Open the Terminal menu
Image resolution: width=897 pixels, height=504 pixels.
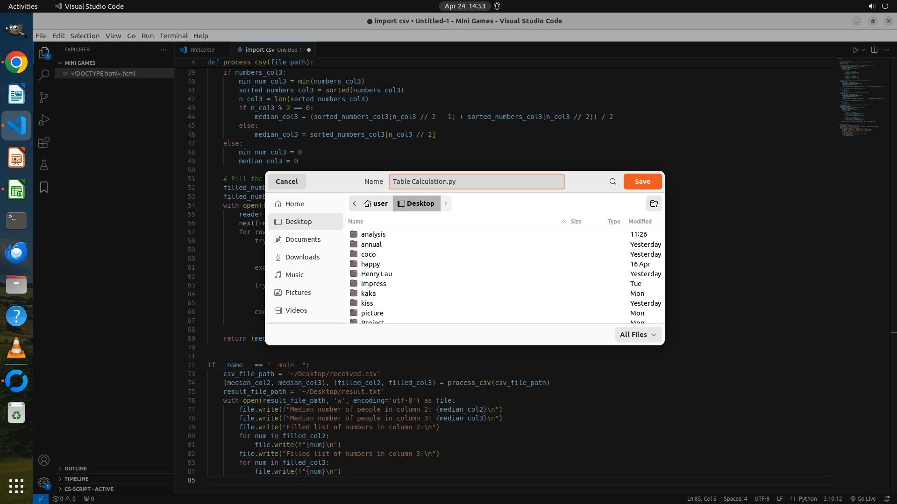pos(173,36)
